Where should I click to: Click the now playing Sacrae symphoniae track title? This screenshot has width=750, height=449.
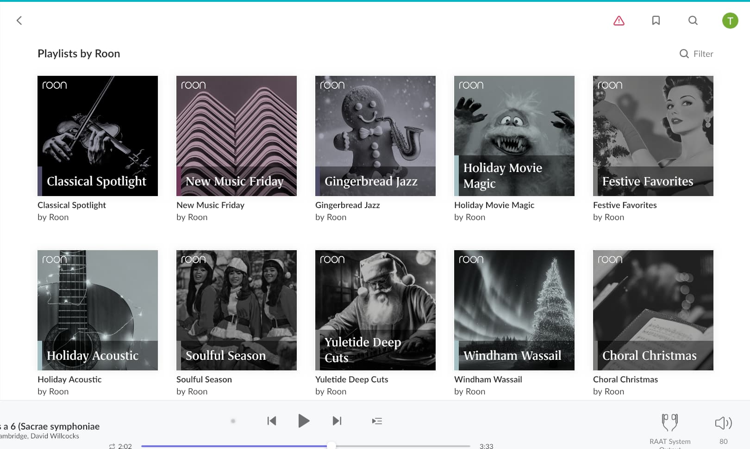(50, 426)
